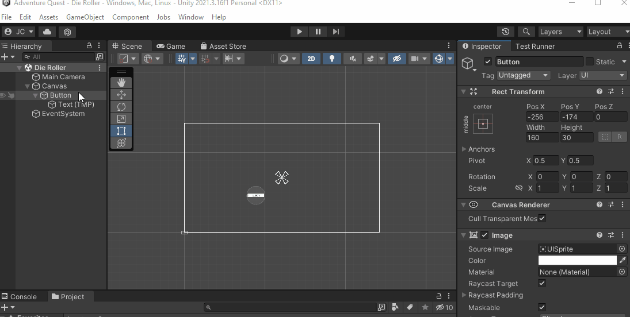The width and height of the screenshot is (630, 317).
Task: Open Image component help icon
Action: (600, 235)
